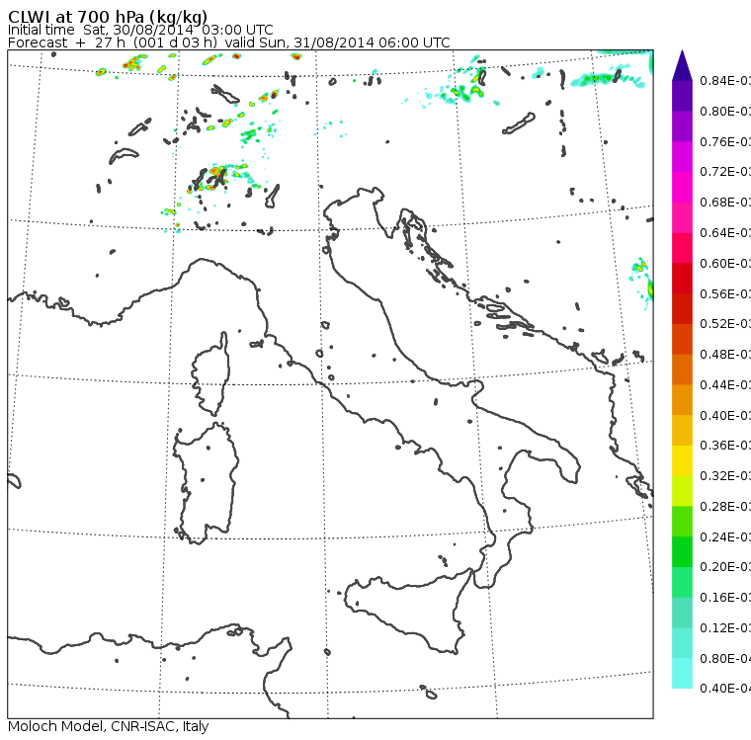Click the 0.68E legend value
The width and height of the screenshot is (751, 740).
(x=725, y=203)
